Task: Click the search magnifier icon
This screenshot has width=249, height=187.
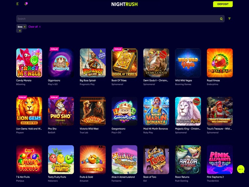Action: [221, 19]
